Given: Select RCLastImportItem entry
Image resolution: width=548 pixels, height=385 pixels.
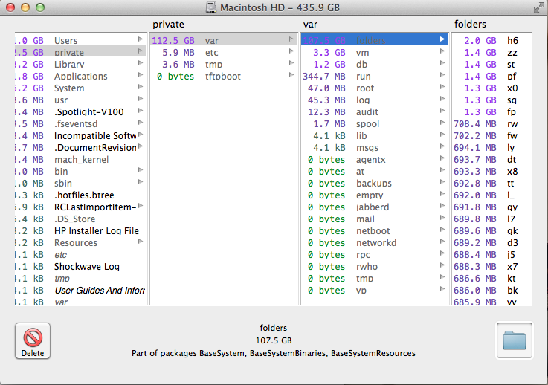Looking at the screenshot, I should point(81,207).
